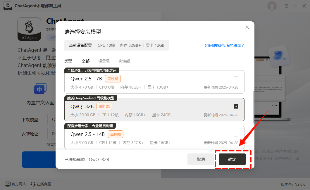310x190 pixels.
Task: Click the 高性能 tag on Qwen 2.5 - 7B
Action: [x=113, y=79]
